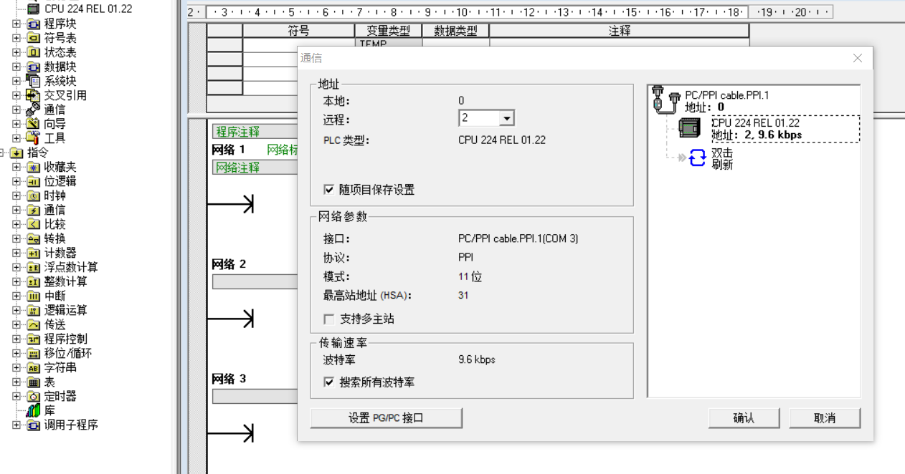This screenshot has height=474, width=905.
Task: Expand the 移位/循环 instruction node
Action: click(16, 353)
